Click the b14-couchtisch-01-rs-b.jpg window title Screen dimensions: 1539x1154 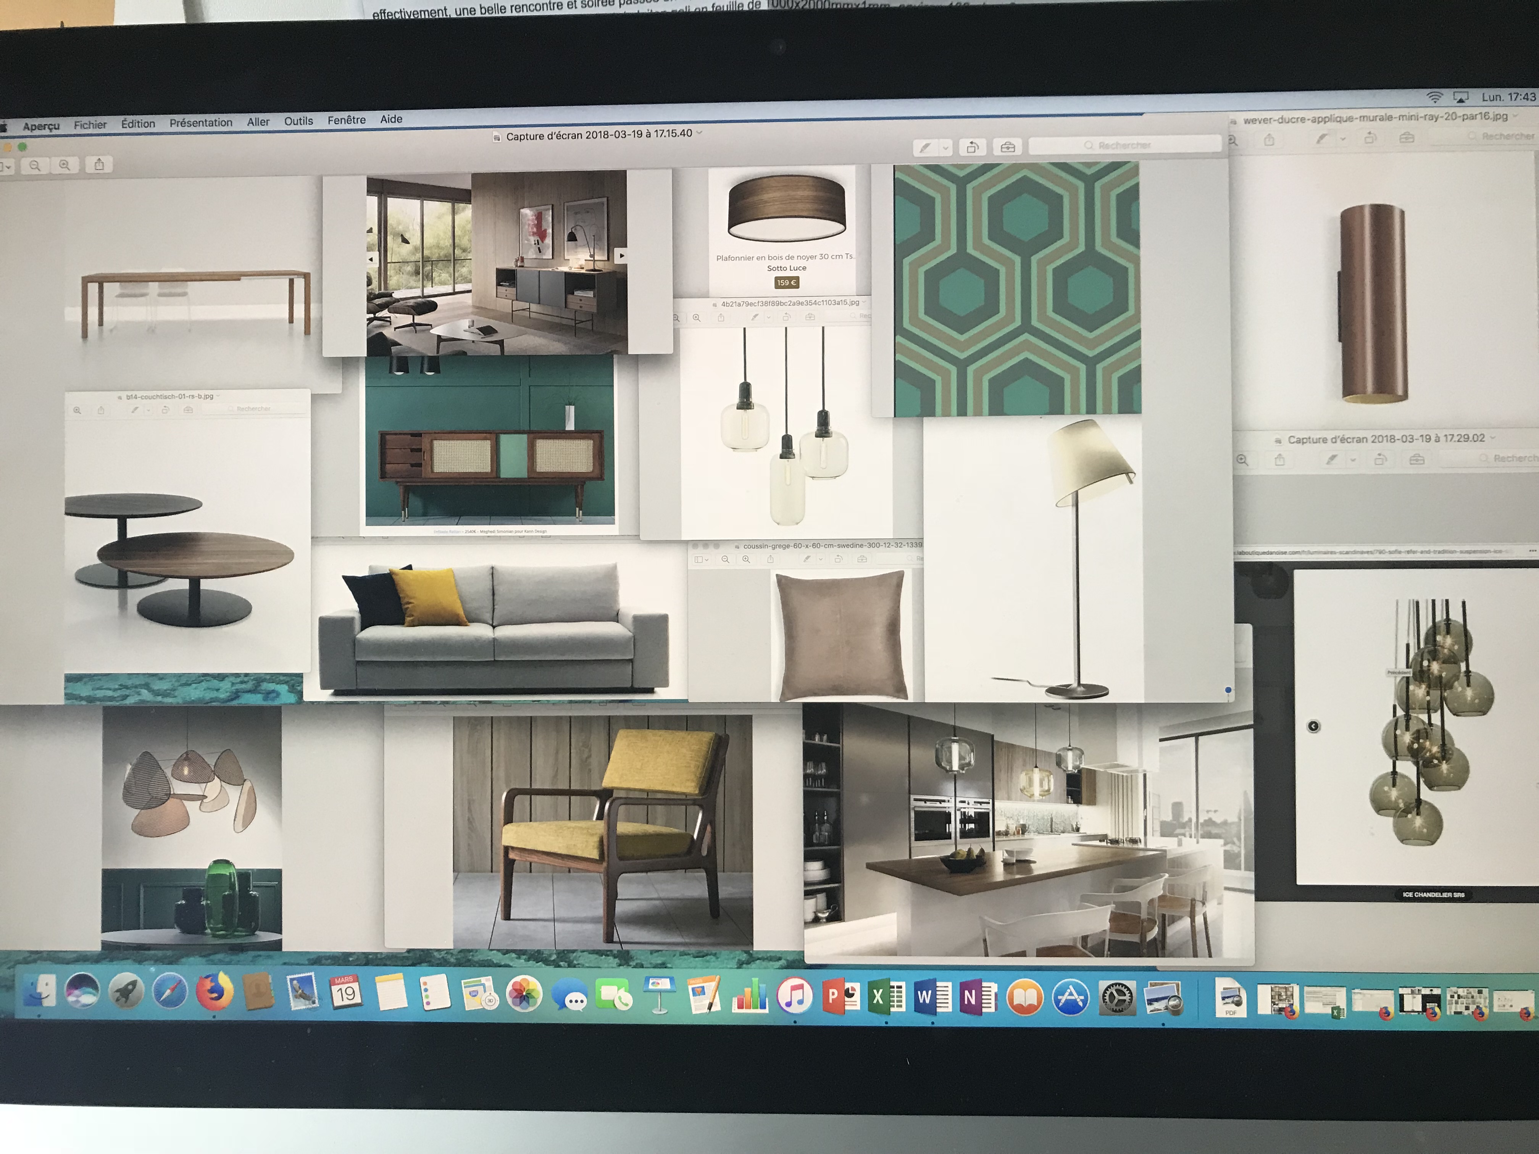point(170,396)
